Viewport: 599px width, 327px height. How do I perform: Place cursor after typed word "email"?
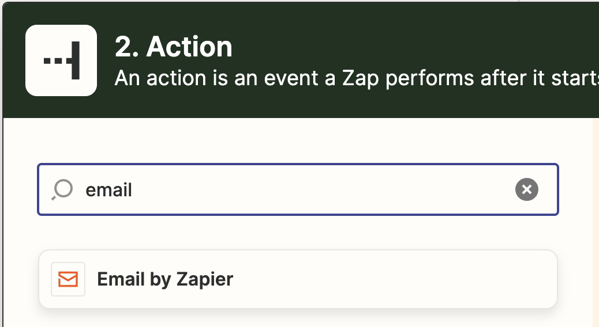[133, 190]
